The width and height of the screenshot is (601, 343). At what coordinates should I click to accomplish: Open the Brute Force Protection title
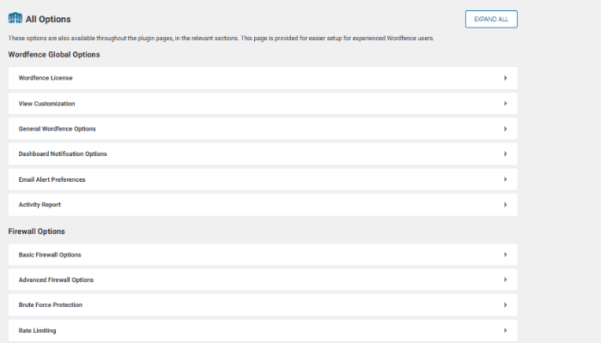[x=51, y=305]
